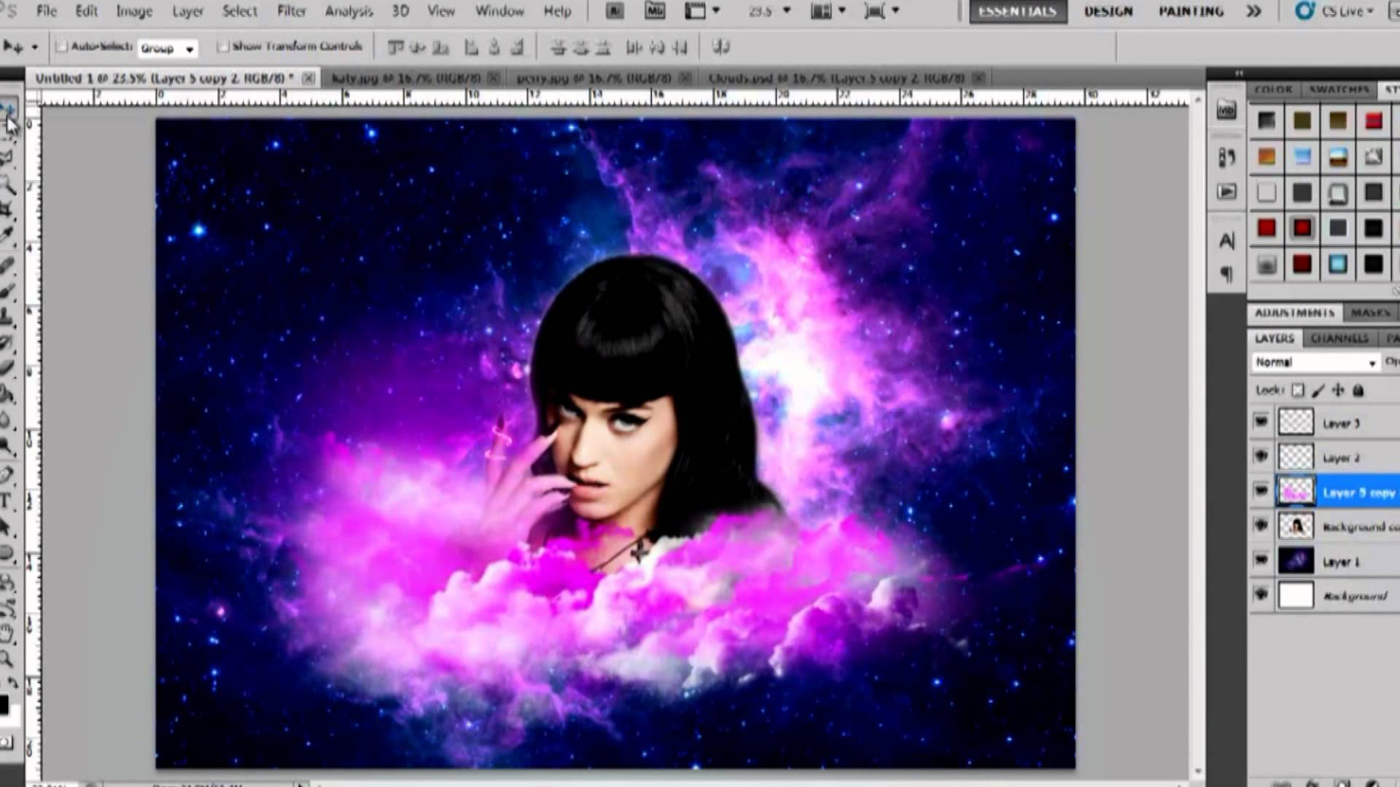
Task: Click the Lock all padlock icon
Action: pyautogui.click(x=1358, y=391)
